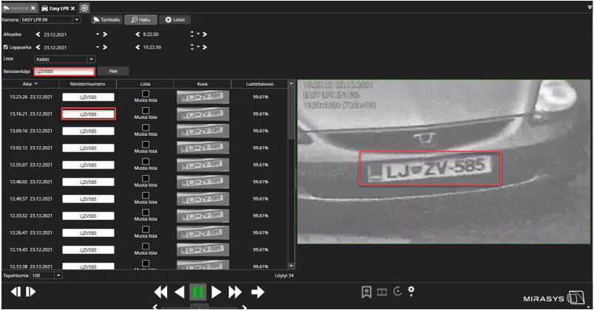This screenshot has width=594, height=310.
Task: Open the Kamera EASY LPR IN dropdown
Action: pyautogui.click(x=77, y=19)
